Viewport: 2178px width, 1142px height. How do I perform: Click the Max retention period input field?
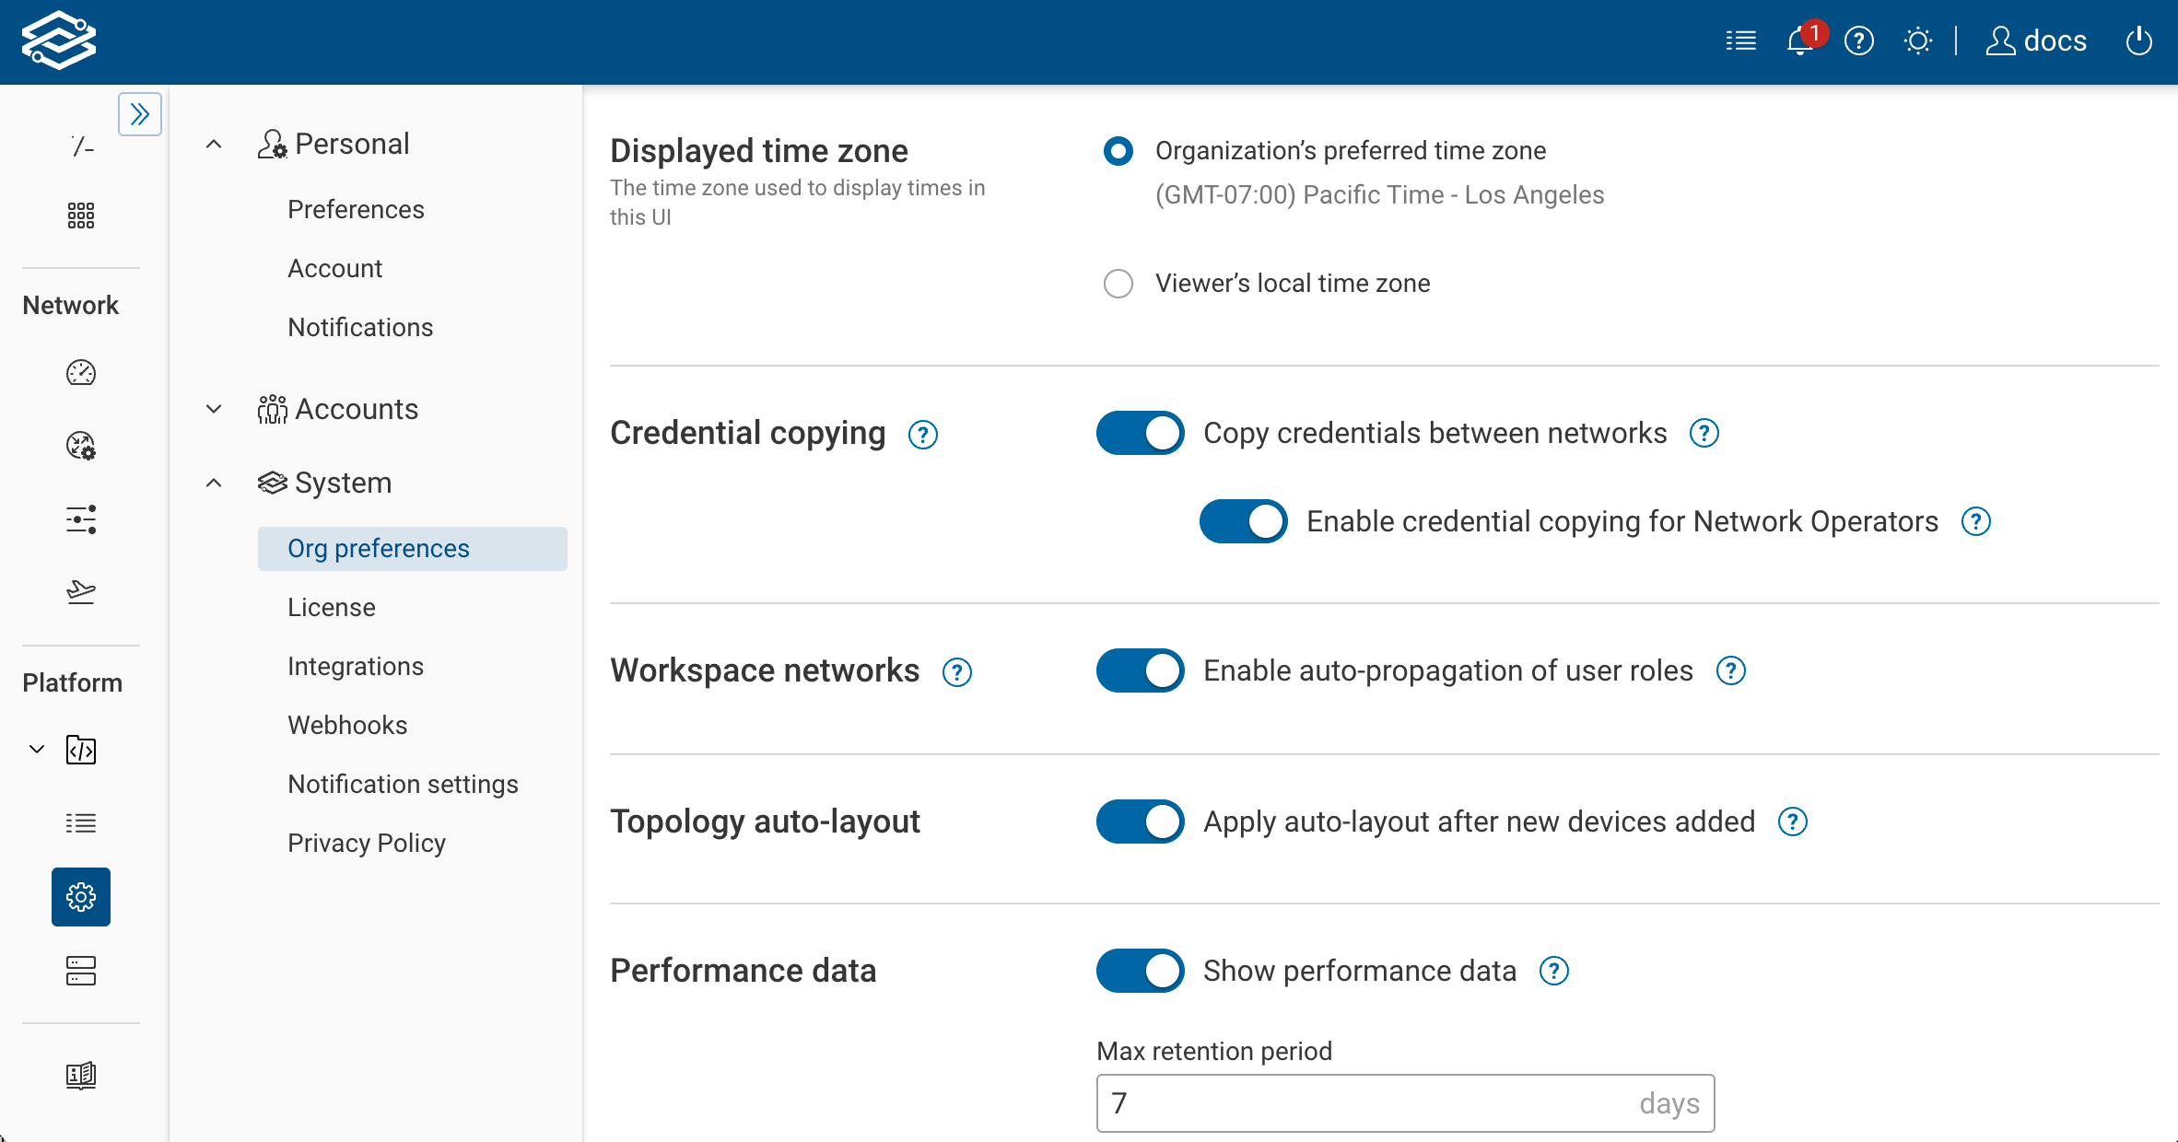[1406, 1103]
